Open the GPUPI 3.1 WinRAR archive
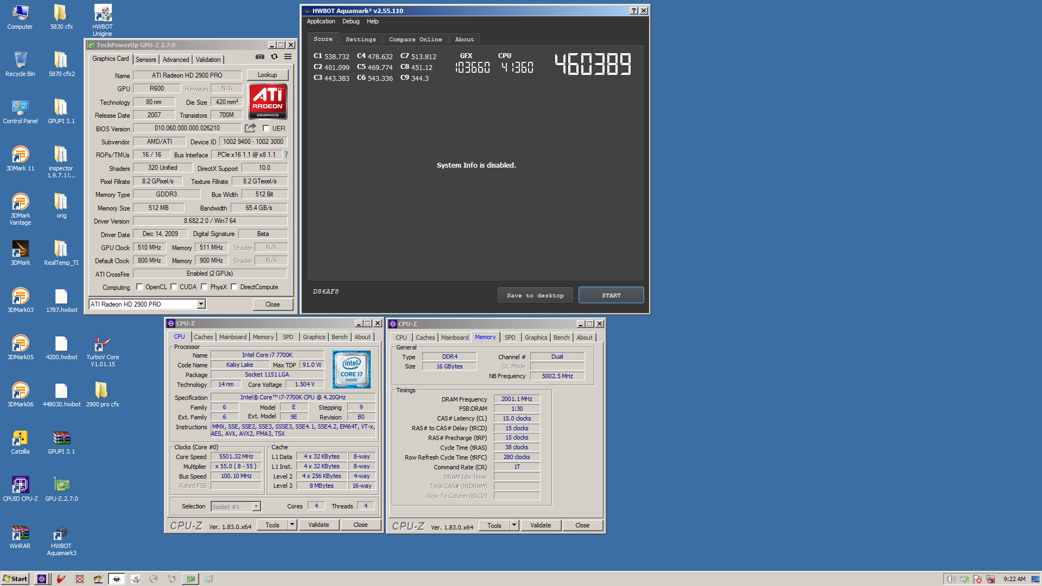This screenshot has height=586, width=1042. click(x=61, y=442)
